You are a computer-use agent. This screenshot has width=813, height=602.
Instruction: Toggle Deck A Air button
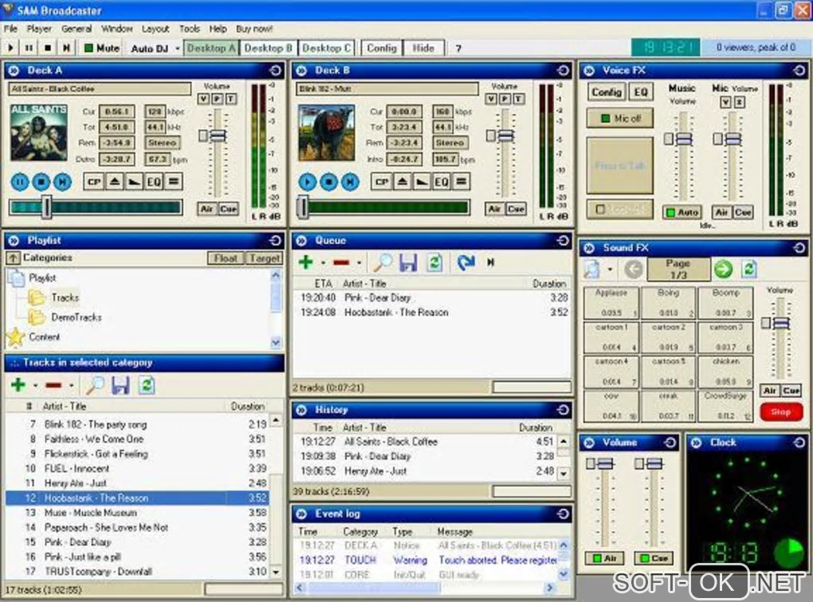pos(206,209)
